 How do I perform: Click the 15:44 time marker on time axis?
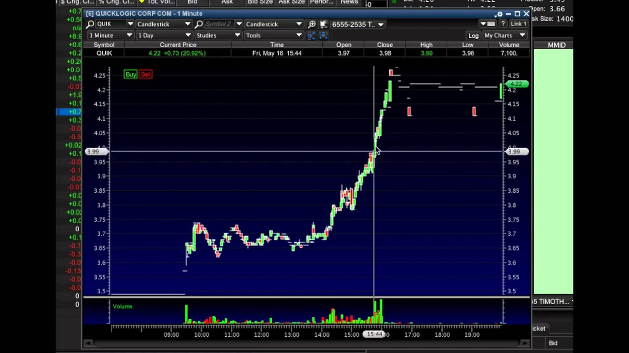click(x=375, y=334)
